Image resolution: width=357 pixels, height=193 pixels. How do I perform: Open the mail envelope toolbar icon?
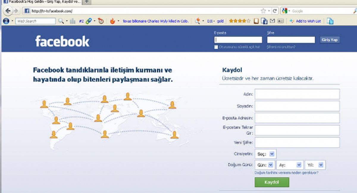(272, 21)
